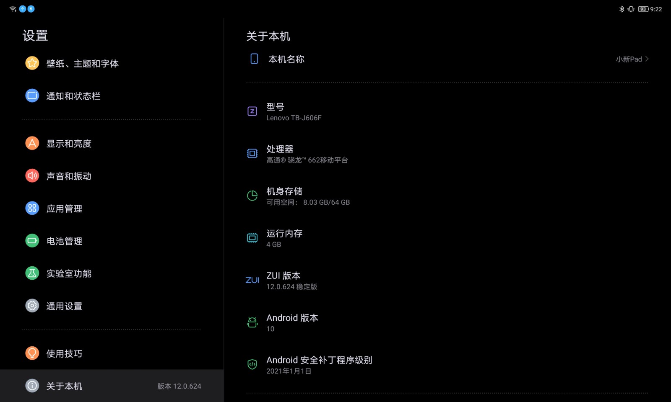Click the processor chip icon
Image resolution: width=671 pixels, height=402 pixels.
point(252,154)
